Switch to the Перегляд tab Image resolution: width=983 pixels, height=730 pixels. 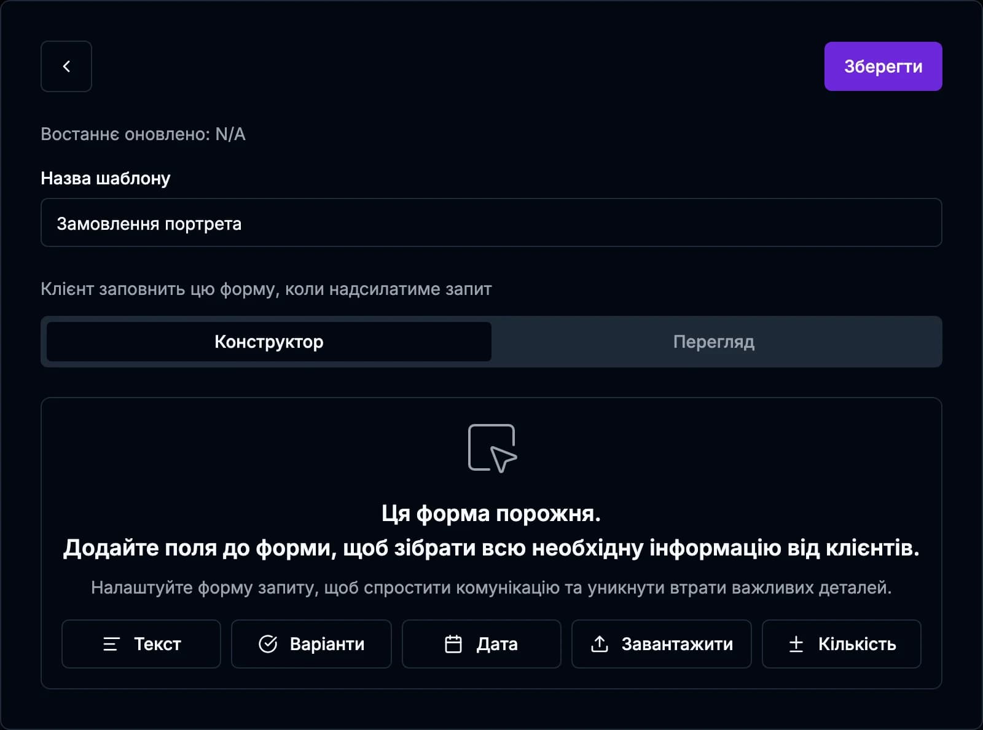[x=714, y=342]
